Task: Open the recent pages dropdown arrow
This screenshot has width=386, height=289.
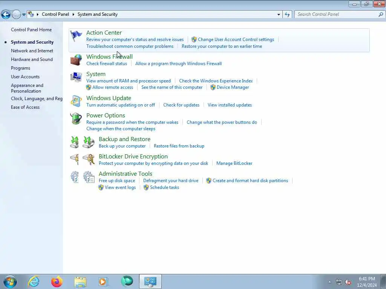Action: coord(24,15)
